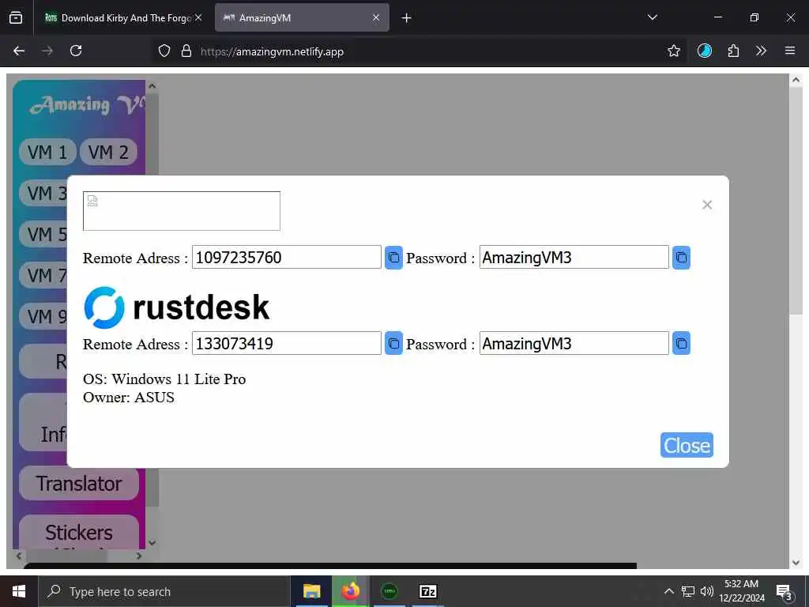Click the sidebar scroll up arrow
Viewport: 809px width, 607px height.
coord(152,86)
